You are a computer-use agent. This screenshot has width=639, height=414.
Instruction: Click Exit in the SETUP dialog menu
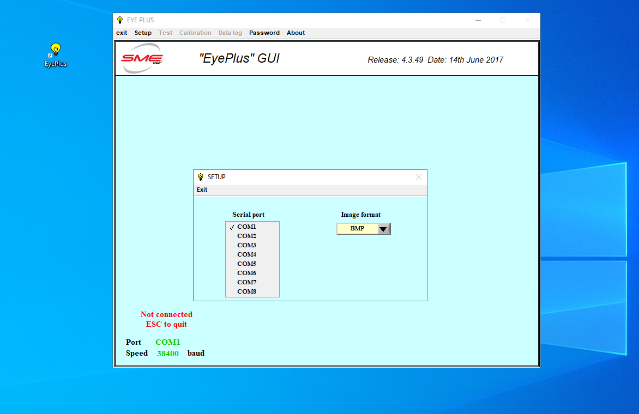[202, 189]
